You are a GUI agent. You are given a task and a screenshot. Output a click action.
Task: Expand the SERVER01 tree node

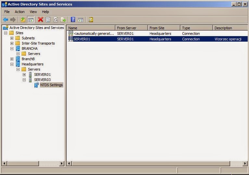tap(24, 74)
